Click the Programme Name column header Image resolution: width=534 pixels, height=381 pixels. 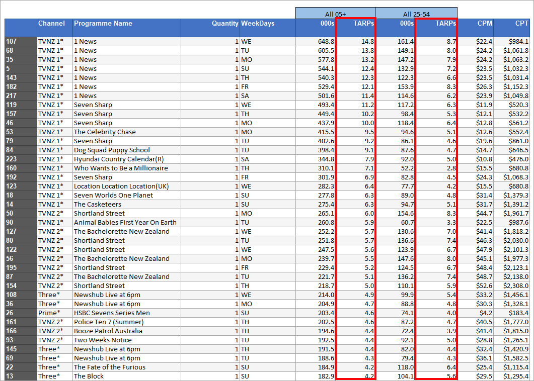point(127,28)
